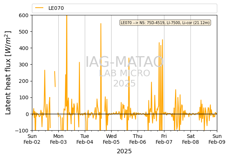The width and height of the screenshot is (229, 158).
Task: Click the y-axis label 'Latent heat flux'
Action: pos(8,73)
